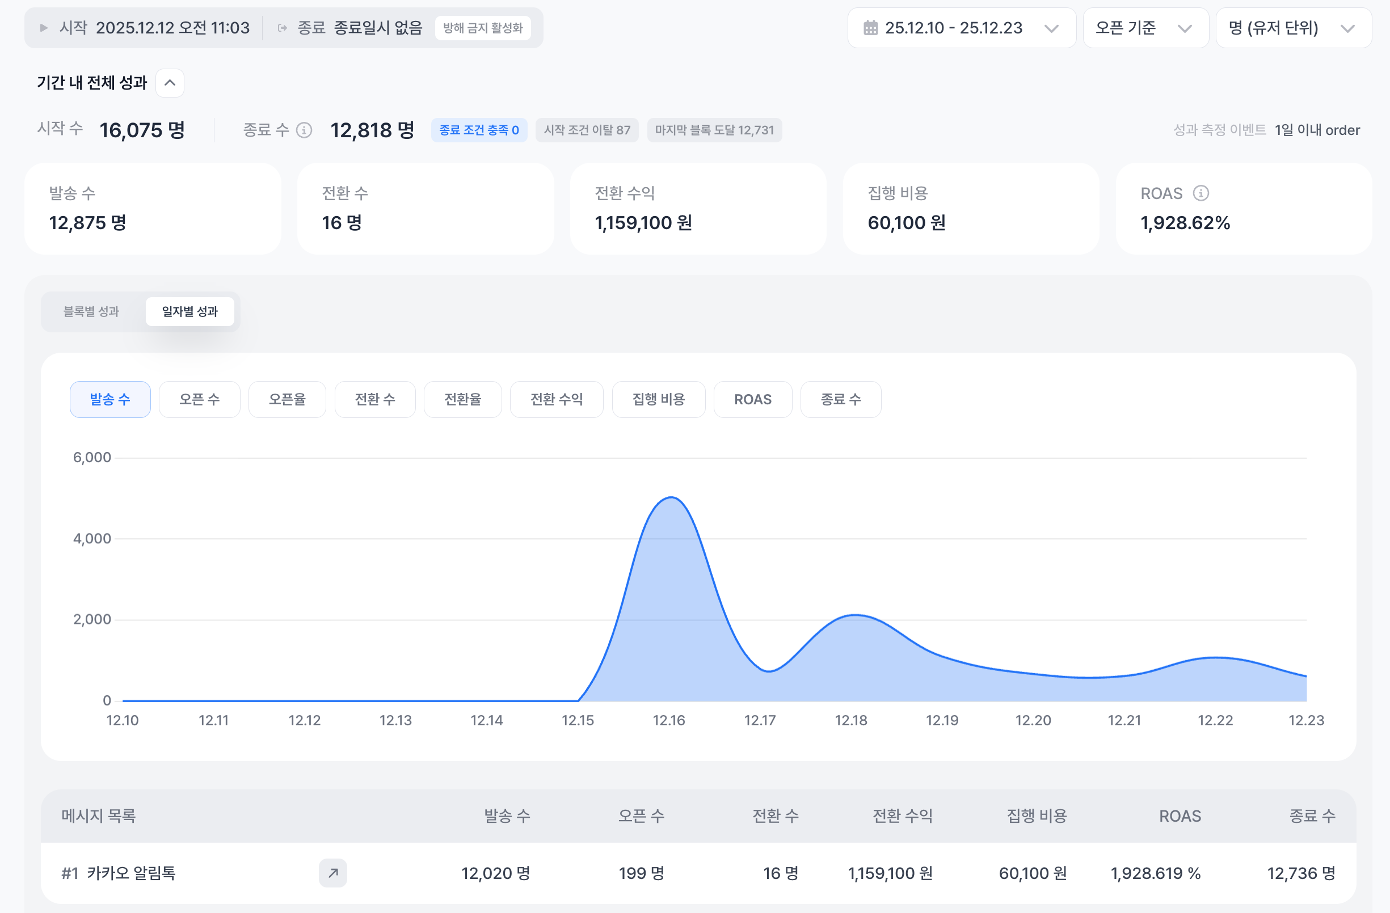Collapse the 기간 내 전체 성과 section
This screenshot has width=1390, height=913.
(x=170, y=83)
